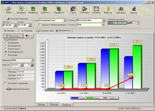Screen dimensions: 155x111
Task: Click red Прибыль line in chart legend
Action: [105, 98]
